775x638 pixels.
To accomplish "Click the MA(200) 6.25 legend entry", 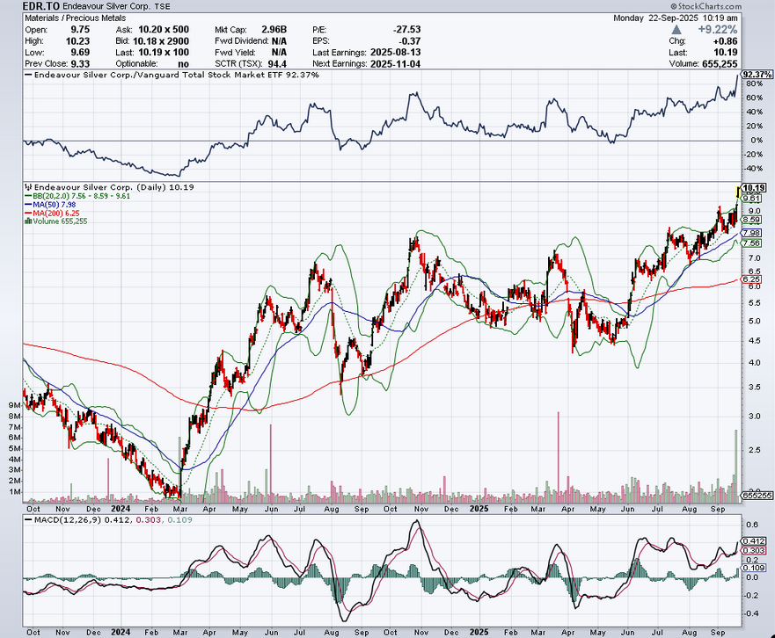I will [53, 213].
